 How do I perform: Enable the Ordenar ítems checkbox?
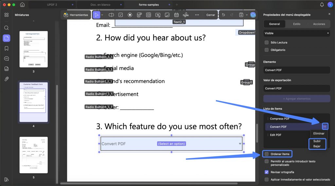coord(266,154)
